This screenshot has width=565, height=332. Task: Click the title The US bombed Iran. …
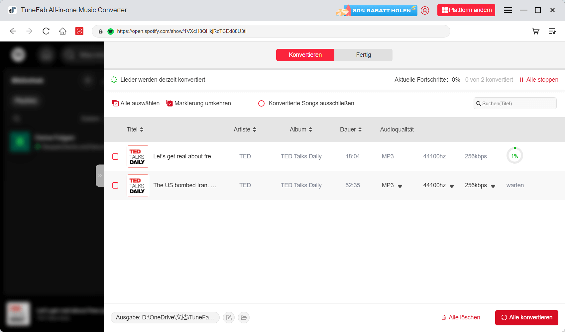pos(185,185)
